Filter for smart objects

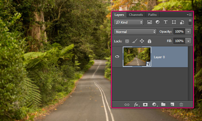[x=182, y=22]
